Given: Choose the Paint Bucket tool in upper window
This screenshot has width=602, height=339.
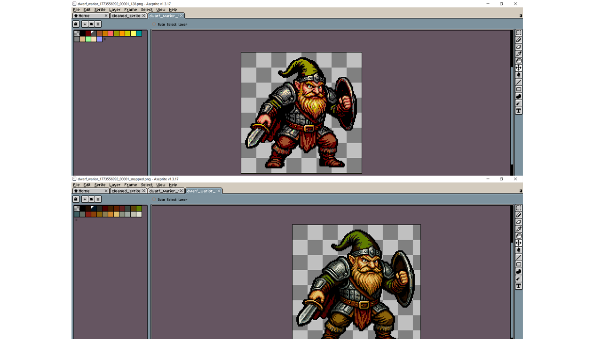Looking at the screenshot, I should [x=519, y=75].
